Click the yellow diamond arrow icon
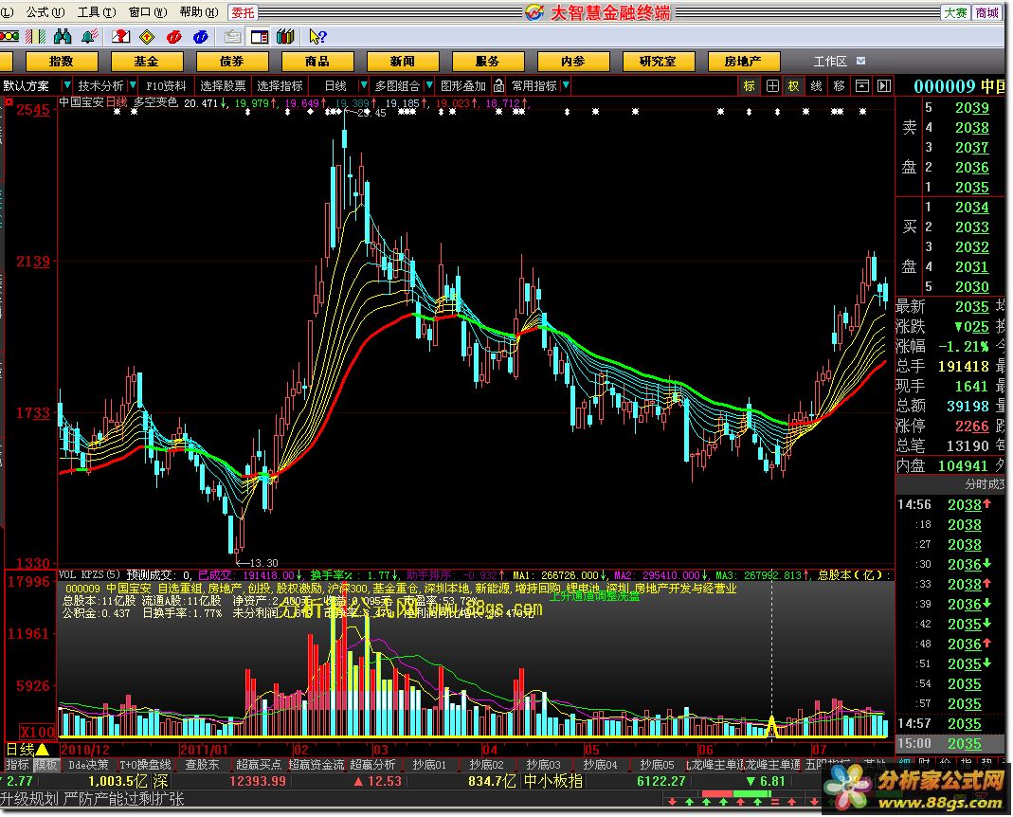Screen dimensions: 1013x817 [147, 37]
